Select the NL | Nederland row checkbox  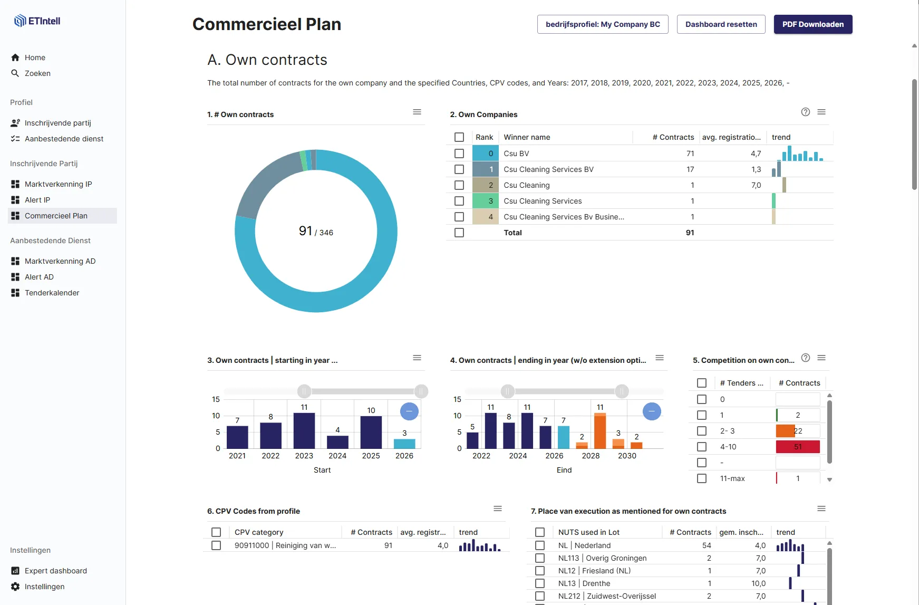[x=540, y=545]
